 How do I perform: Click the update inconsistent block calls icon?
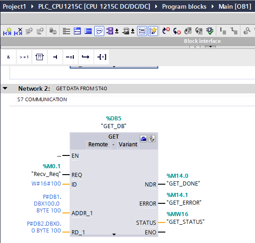(188, 31)
